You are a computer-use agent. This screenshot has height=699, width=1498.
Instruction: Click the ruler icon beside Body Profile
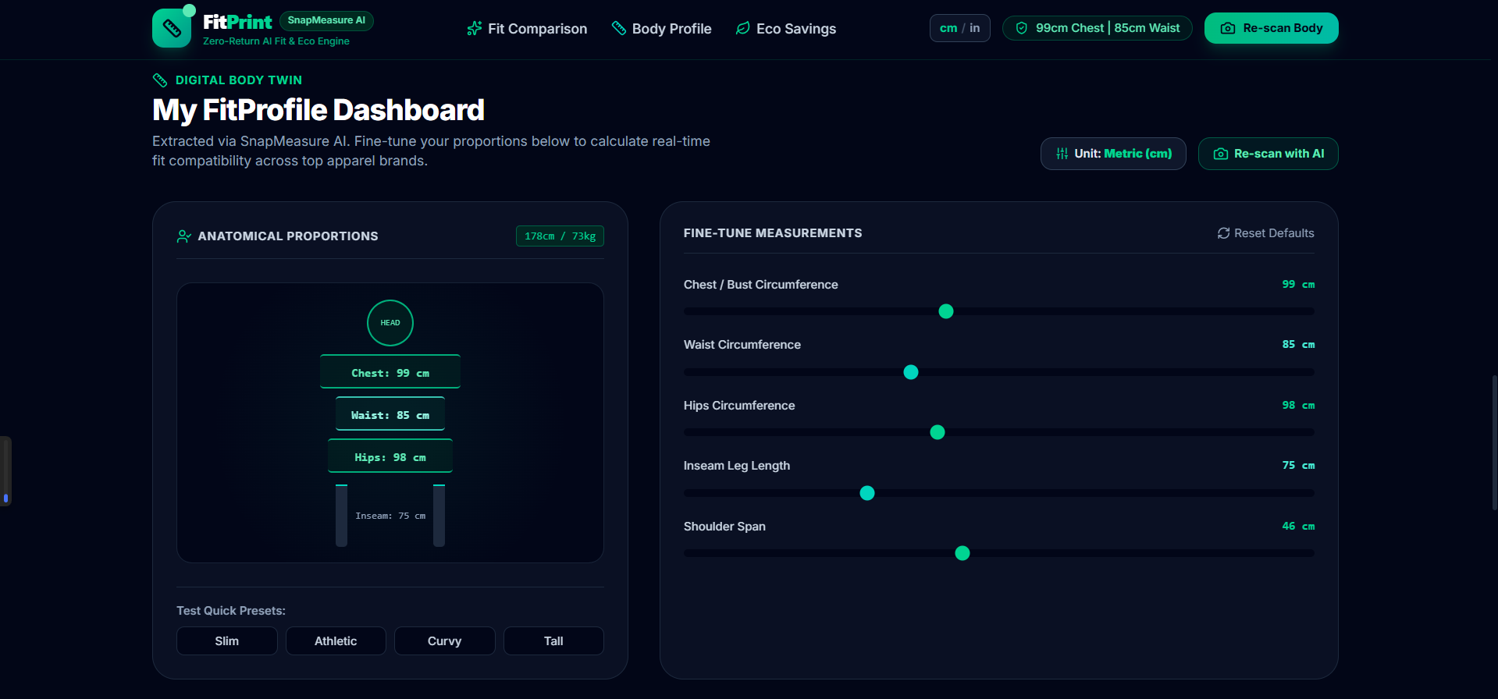pos(618,28)
